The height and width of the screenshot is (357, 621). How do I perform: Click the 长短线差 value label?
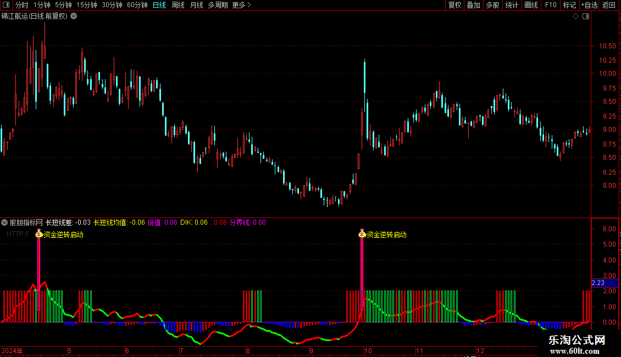click(x=68, y=222)
